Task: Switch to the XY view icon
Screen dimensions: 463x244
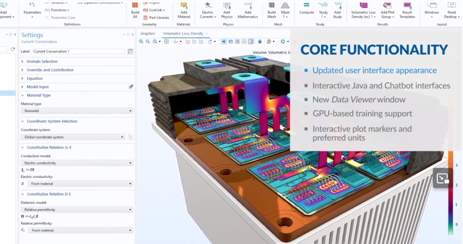Action: (188, 42)
